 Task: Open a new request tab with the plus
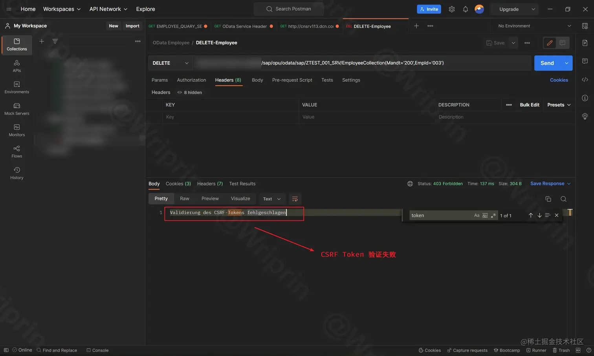[416, 26]
